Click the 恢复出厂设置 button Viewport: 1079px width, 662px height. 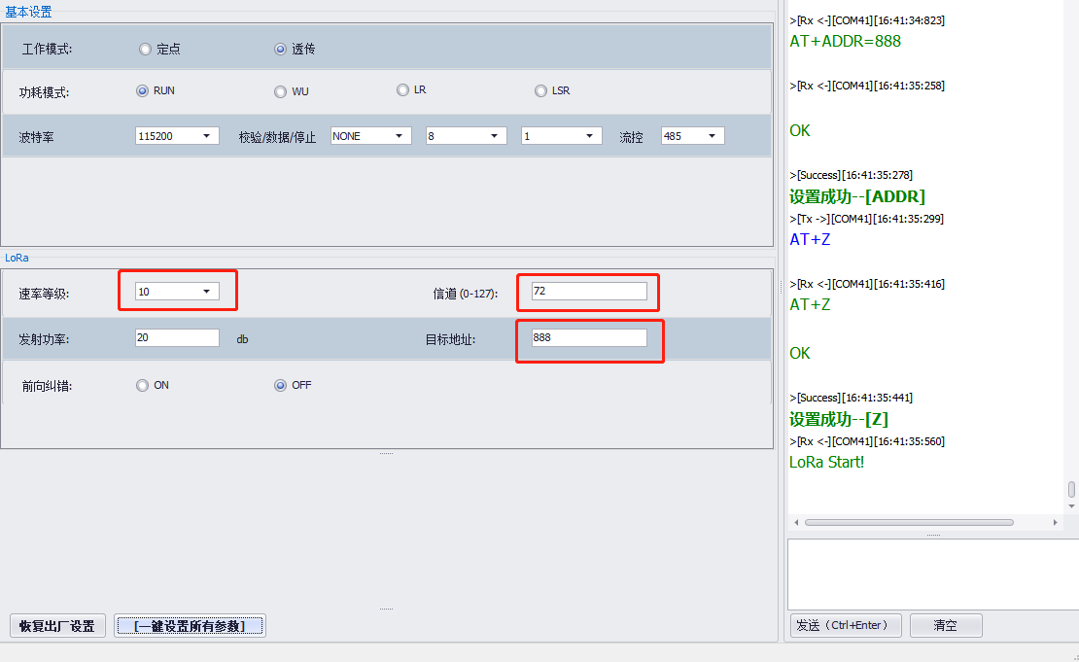coord(57,626)
